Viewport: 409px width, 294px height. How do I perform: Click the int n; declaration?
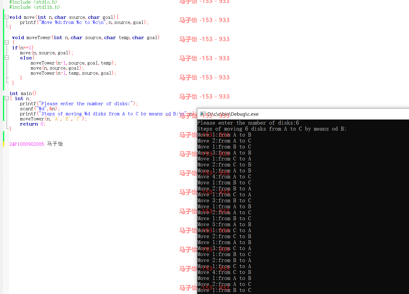pos(23,99)
